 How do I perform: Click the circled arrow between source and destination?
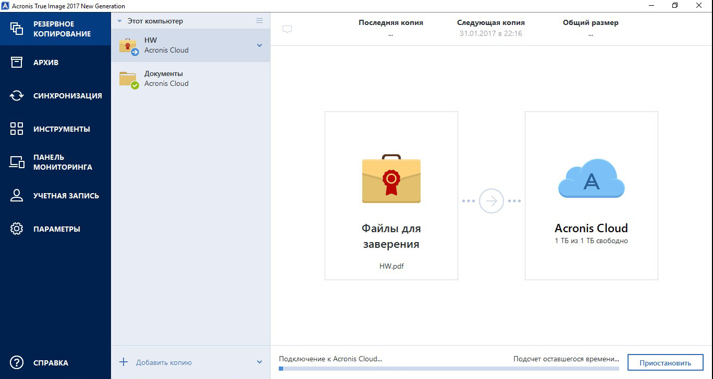pos(491,201)
